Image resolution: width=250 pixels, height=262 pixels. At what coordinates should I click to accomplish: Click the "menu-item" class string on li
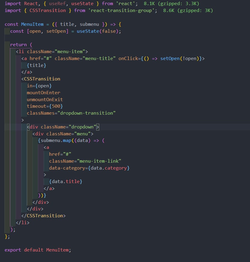(70, 52)
